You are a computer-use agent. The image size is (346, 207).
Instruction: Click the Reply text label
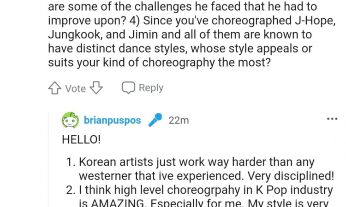151,88
